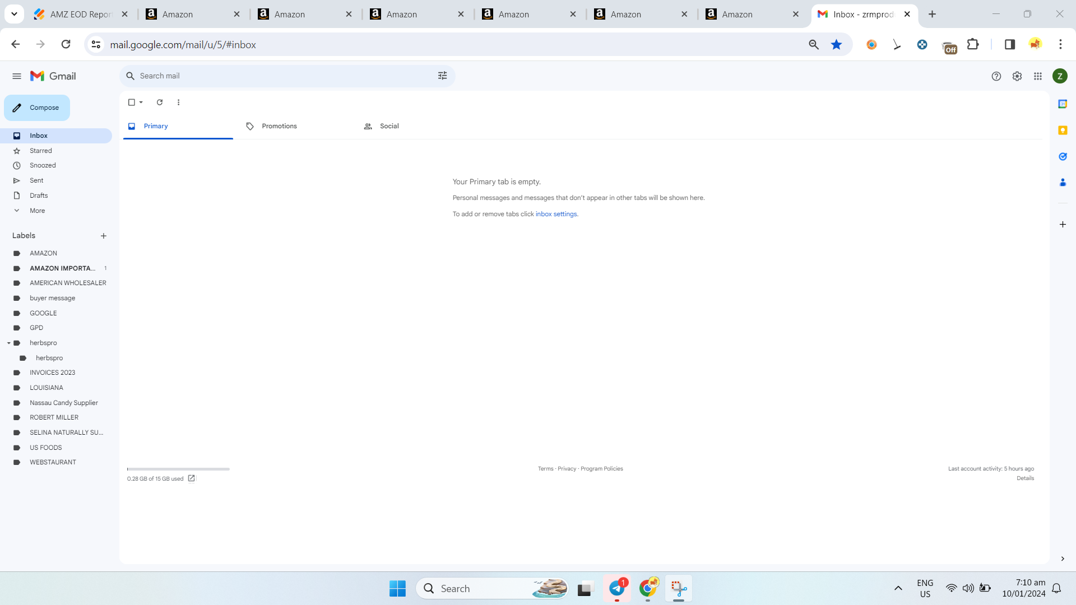View site information icon in address bar
Screen dimensions: 1076x605
pyautogui.click(x=96, y=44)
